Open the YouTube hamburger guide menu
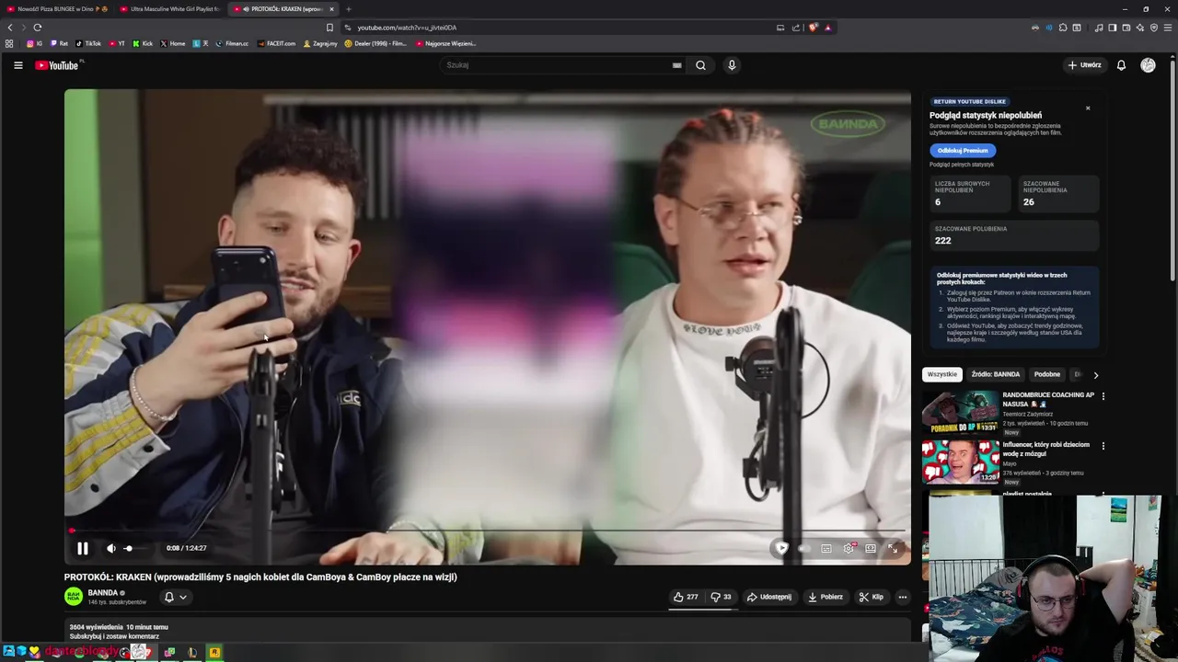 (x=17, y=65)
